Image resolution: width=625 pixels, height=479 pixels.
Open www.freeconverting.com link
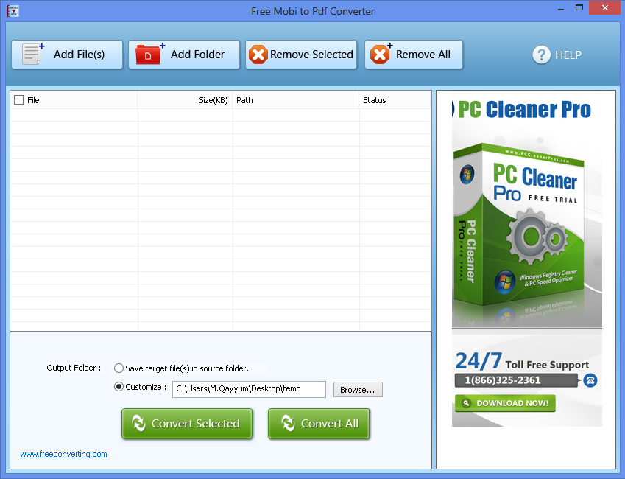tap(63, 454)
